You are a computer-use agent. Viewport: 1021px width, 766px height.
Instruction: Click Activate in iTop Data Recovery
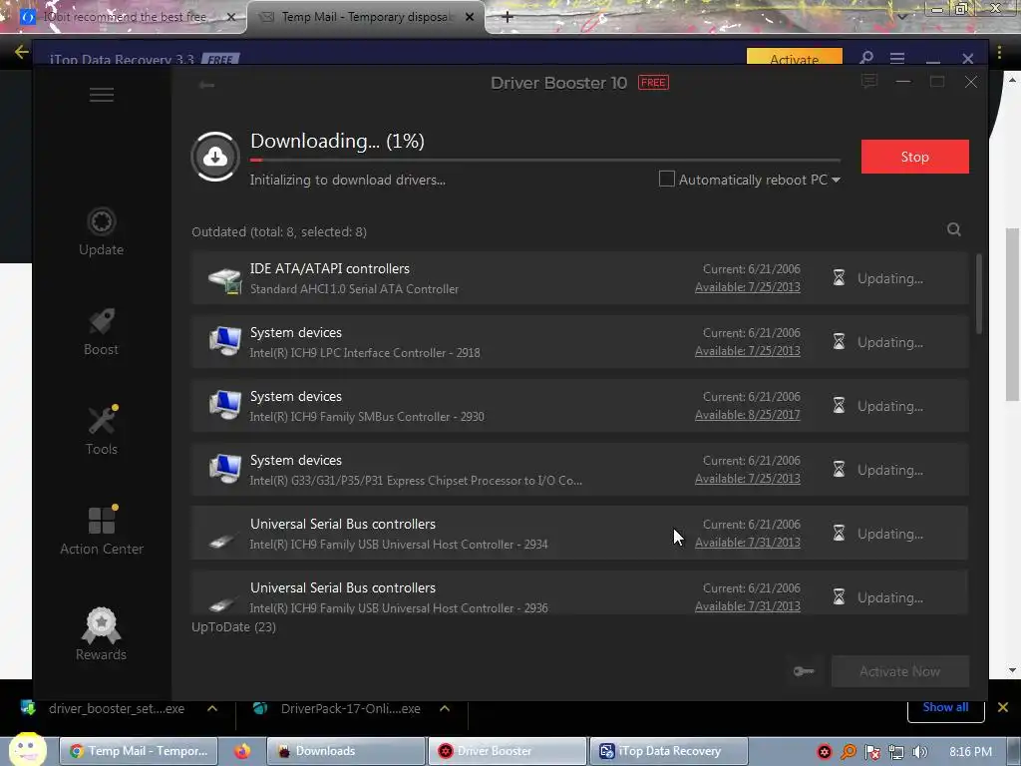pos(795,57)
